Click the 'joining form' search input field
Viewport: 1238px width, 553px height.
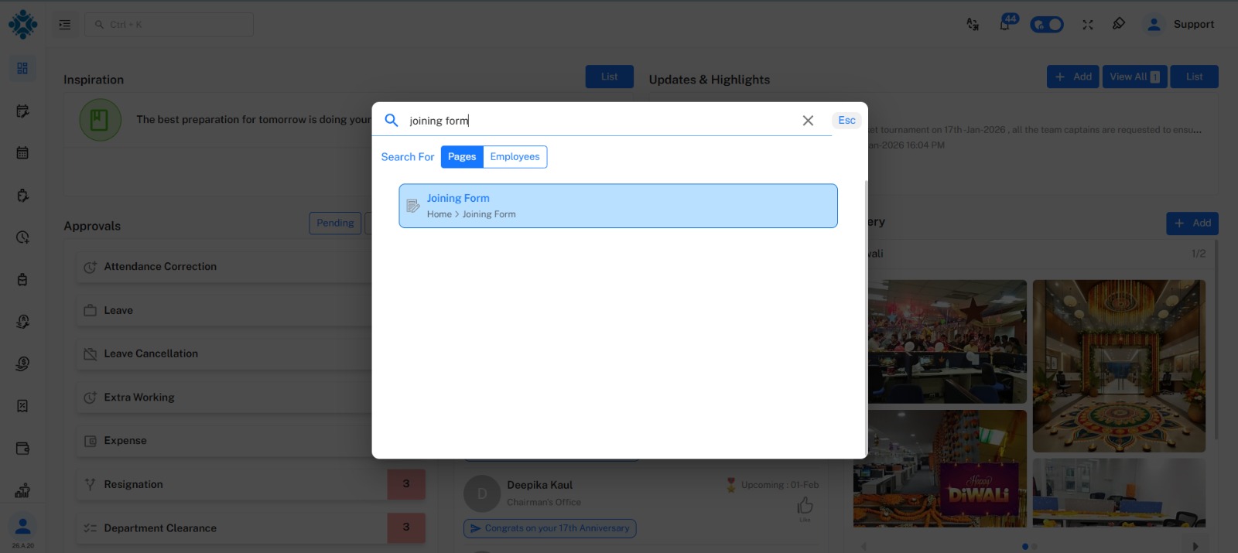coord(602,121)
